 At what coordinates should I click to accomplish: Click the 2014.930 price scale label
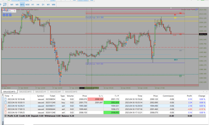coord(203,10)
